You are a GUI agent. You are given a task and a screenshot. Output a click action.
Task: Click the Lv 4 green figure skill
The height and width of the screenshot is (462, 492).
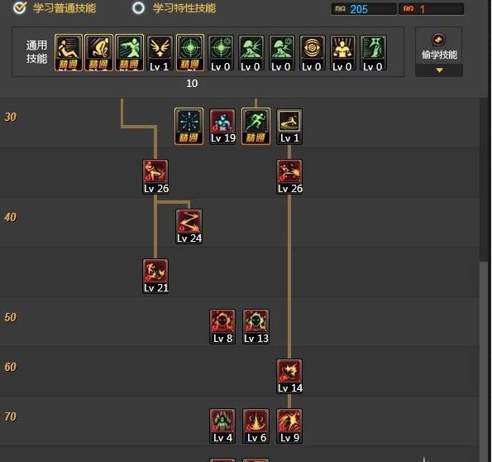coord(222,426)
